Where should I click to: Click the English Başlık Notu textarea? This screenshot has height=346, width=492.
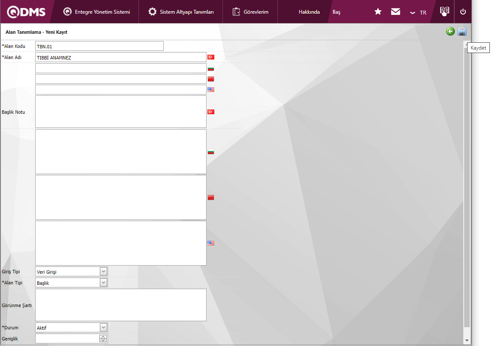click(x=121, y=243)
